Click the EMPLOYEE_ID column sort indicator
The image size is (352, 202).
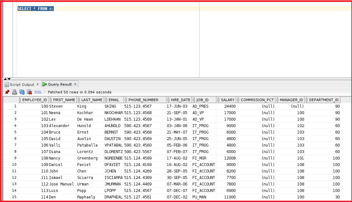coord(20,100)
